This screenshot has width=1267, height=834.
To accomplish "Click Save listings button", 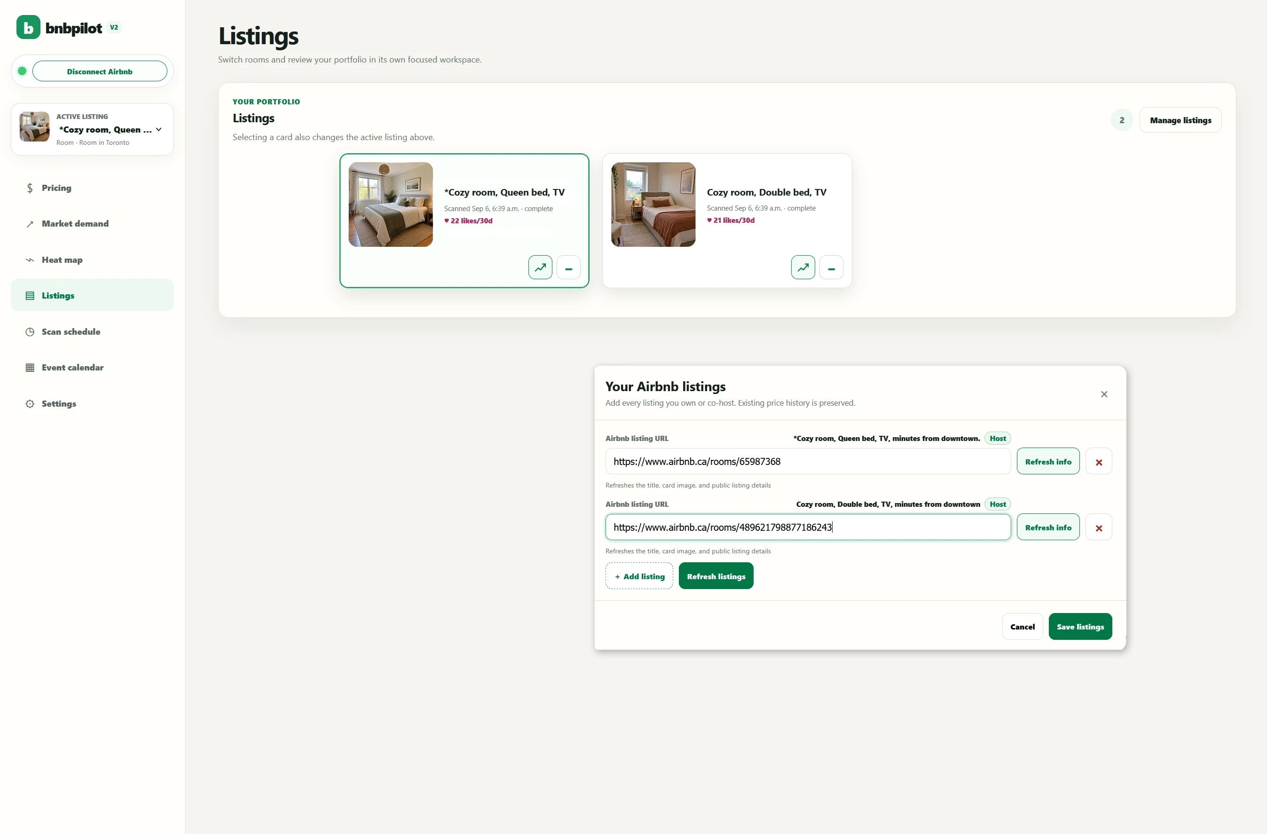I will (1080, 626).
